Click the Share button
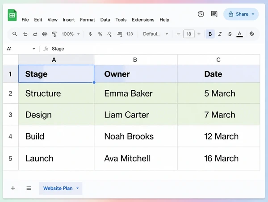This screenshot has height=202, width=268. pos(241,14)
